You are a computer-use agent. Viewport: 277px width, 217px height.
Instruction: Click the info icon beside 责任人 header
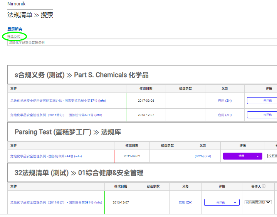[x=264, y=186]
